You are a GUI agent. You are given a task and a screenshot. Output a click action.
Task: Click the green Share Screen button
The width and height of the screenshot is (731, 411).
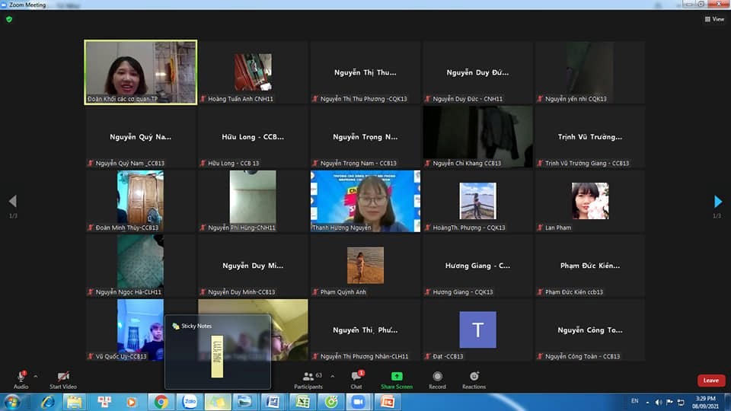397,380
